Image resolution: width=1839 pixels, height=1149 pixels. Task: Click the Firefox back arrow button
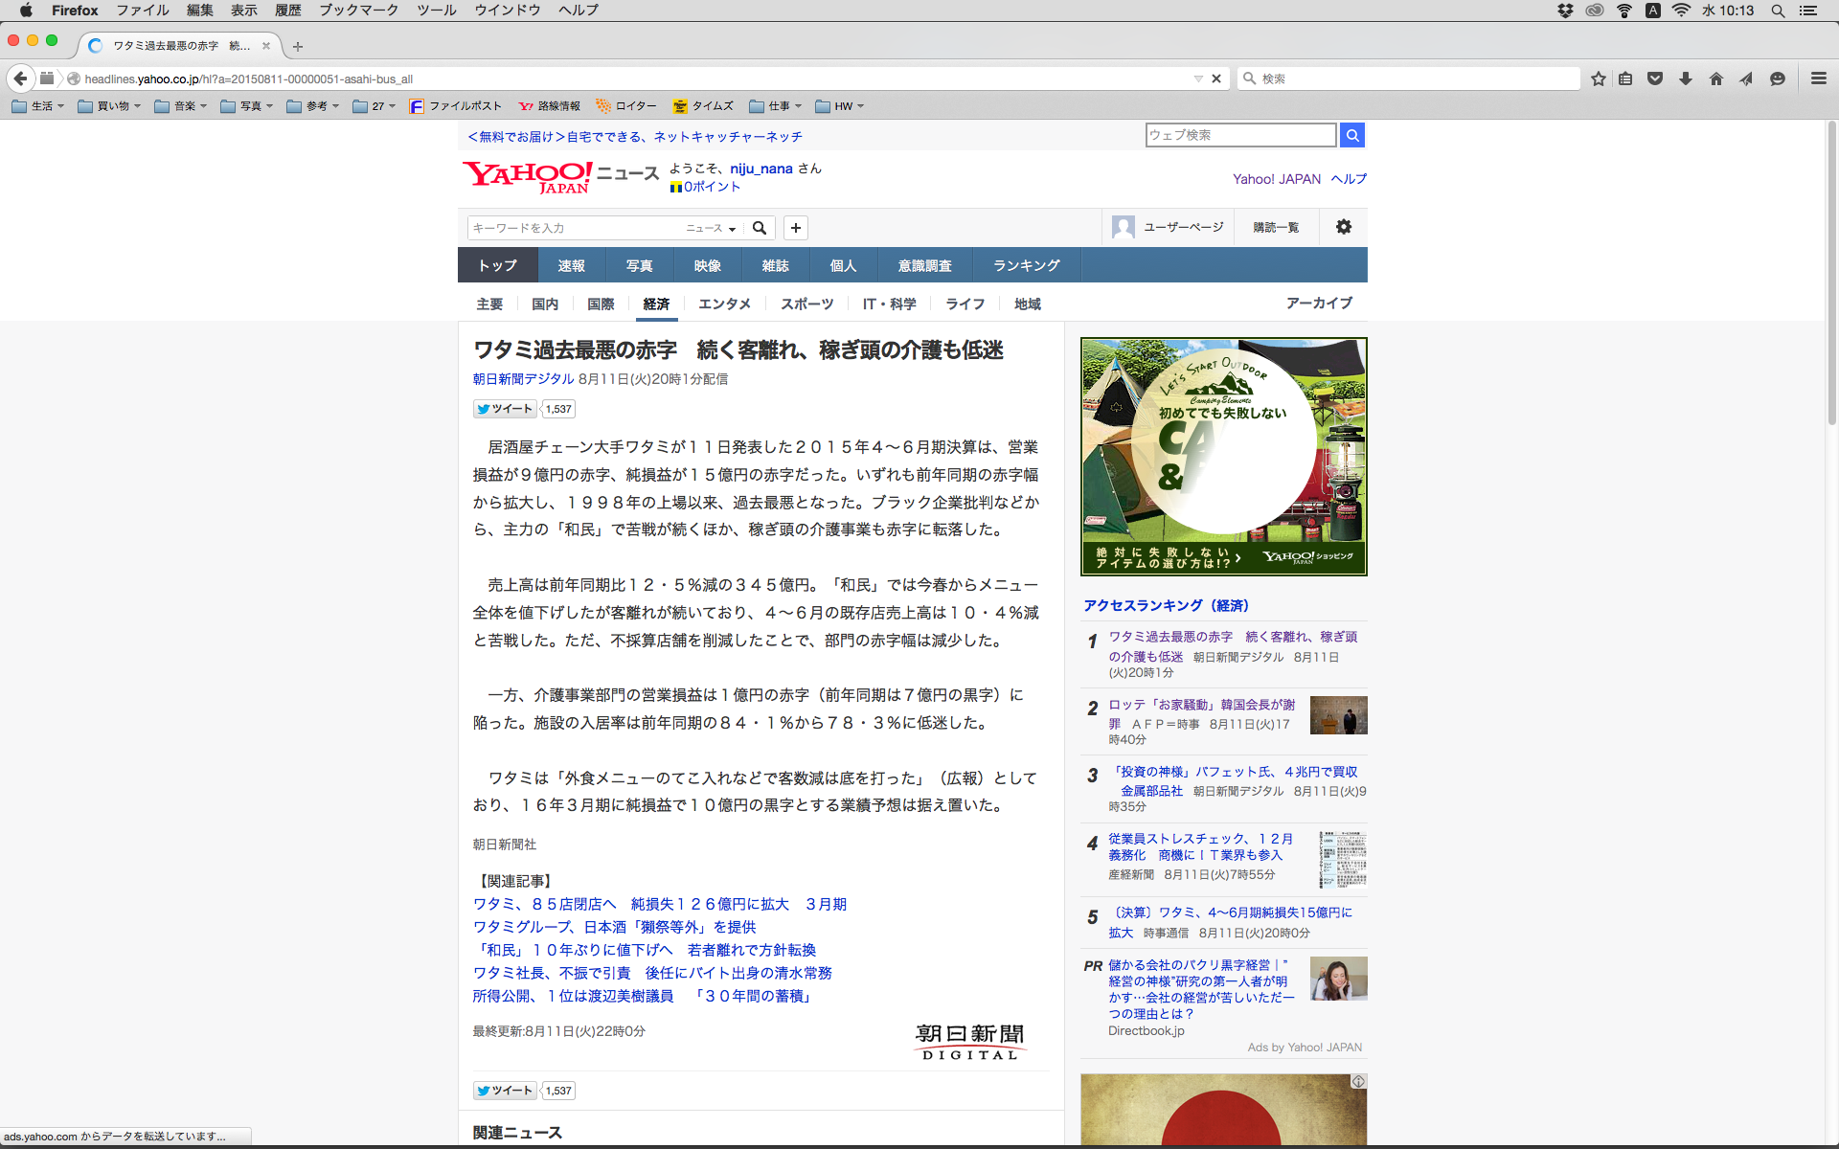(20, 79)
